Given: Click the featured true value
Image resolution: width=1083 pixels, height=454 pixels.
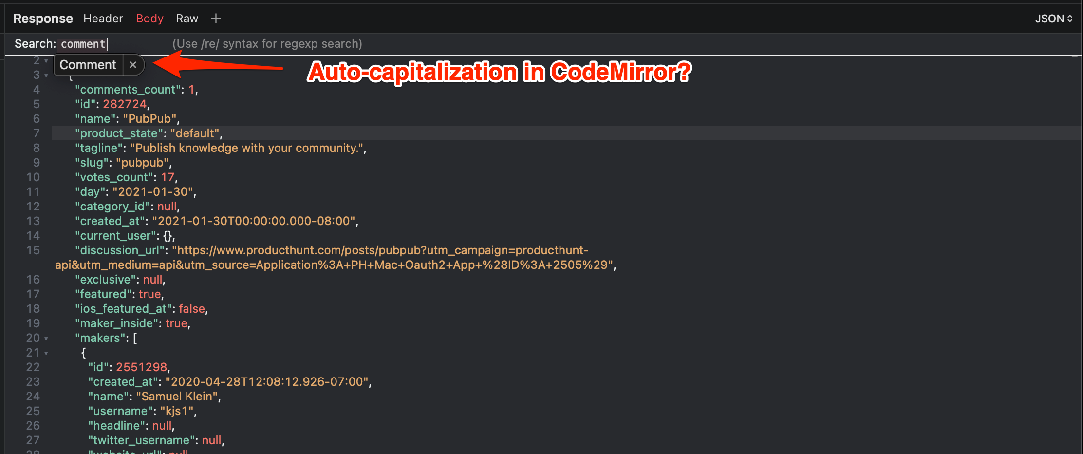Looking at the screenshot, I should [x=149, y=294].
